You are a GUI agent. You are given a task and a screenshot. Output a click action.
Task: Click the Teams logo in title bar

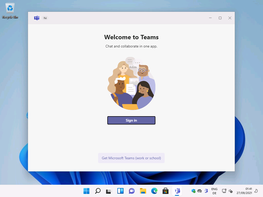pyautogui.click(x=37, y=18)
